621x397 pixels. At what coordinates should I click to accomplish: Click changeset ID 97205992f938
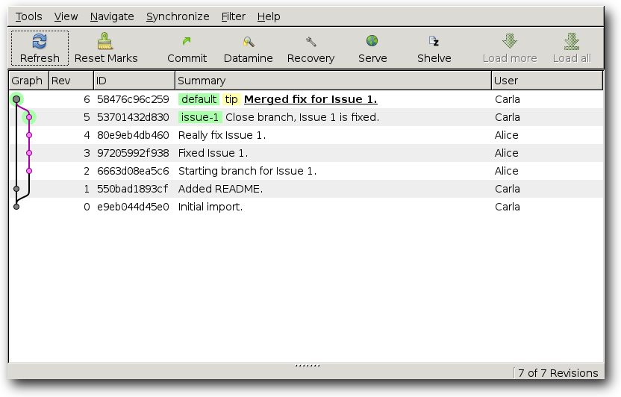(x=133, y=153)
